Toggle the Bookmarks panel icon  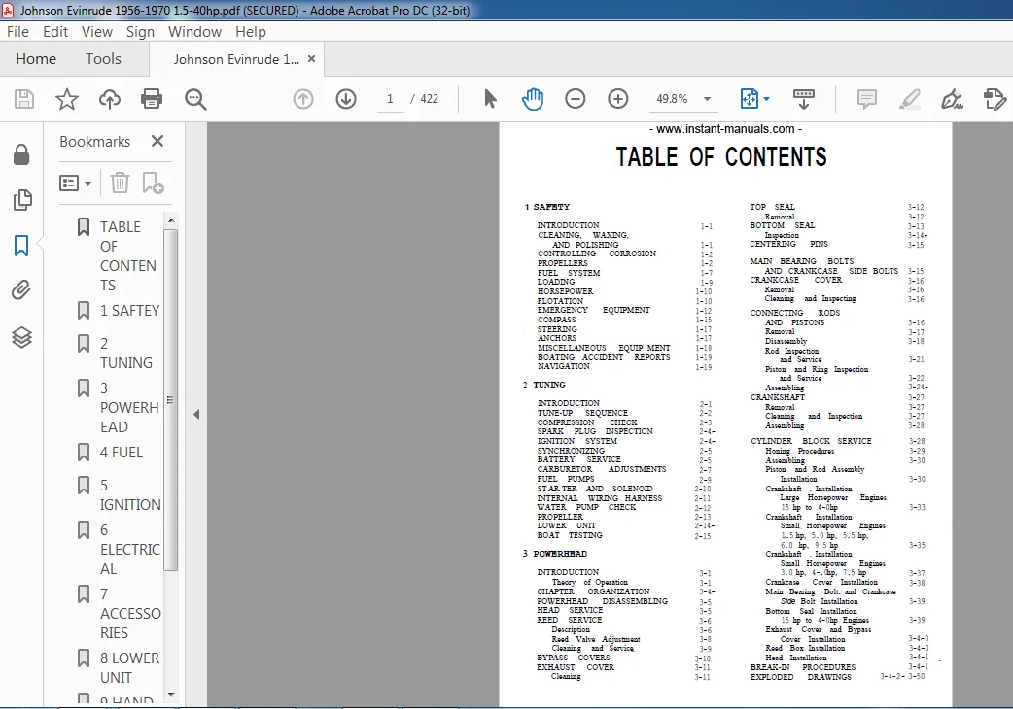point(21,246)
